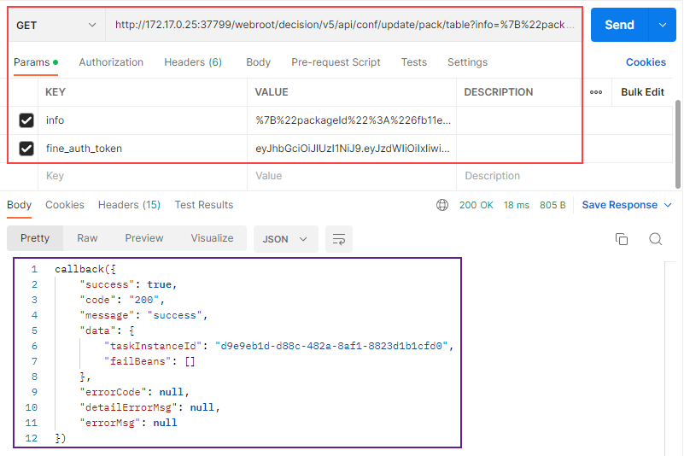Switch to the Authorization tab
The image size is (684, 456).
pos(111,62)
